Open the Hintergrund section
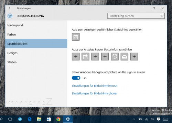 pos(36,25)
